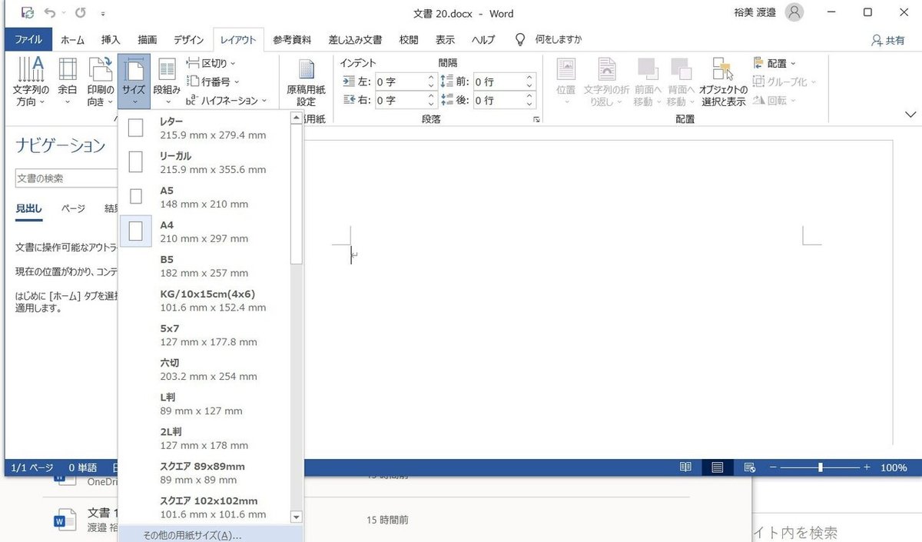Click the right indent 右 input field

click(400, 100)
